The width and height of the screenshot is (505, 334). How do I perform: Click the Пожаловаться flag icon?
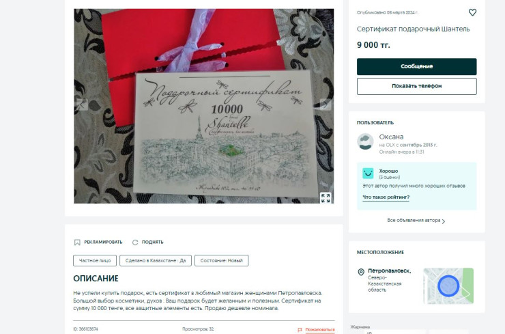point(300,329)
